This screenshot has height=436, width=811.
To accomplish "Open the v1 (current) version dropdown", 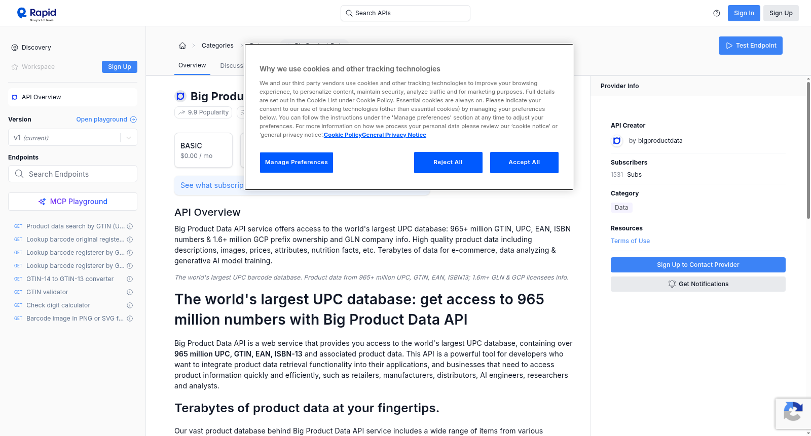I will 72,138.
